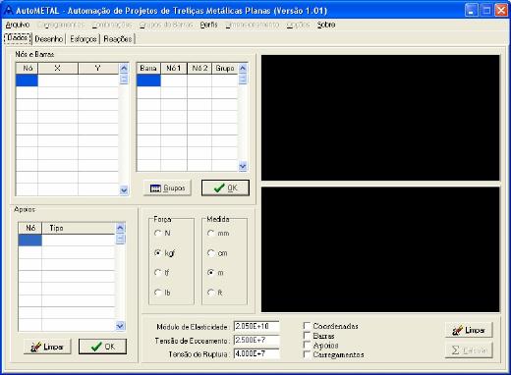Select first Nó cell in Apoios table
The height and width of the screenshot is (375, 511).
[x=29, y=240]
